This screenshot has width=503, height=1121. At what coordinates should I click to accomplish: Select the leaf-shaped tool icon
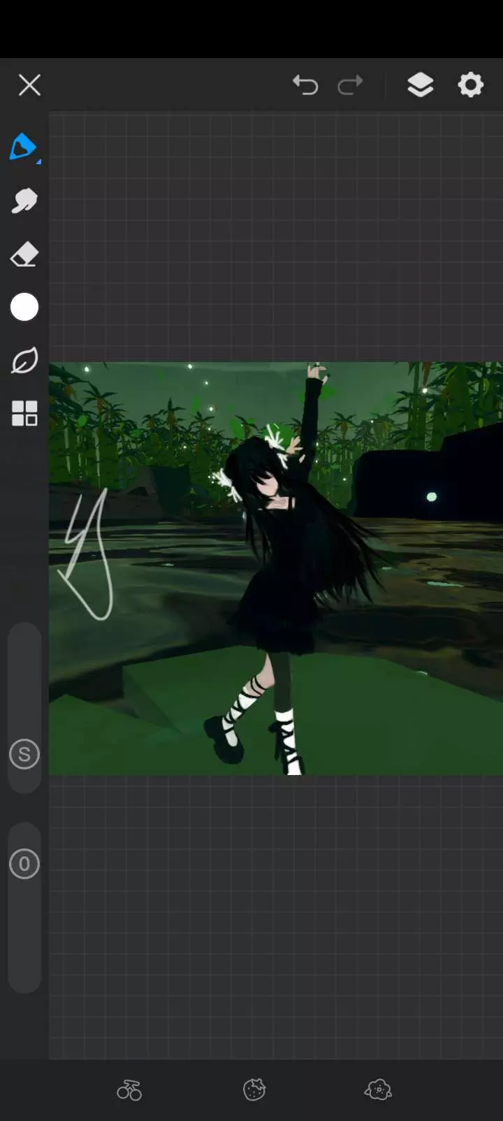coord(24,361)
